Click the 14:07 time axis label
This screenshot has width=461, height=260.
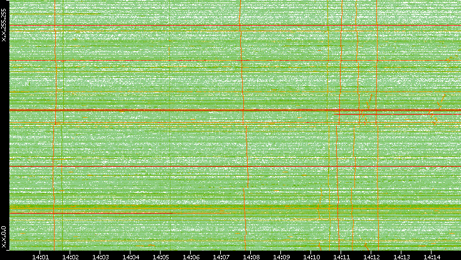point(221,257)
